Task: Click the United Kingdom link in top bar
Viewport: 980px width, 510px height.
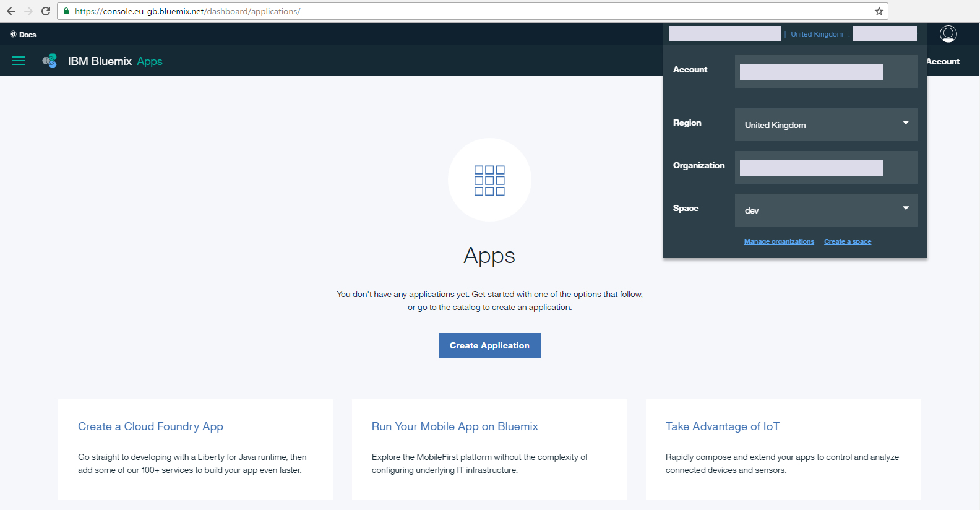Action: (x=817, y=34)
